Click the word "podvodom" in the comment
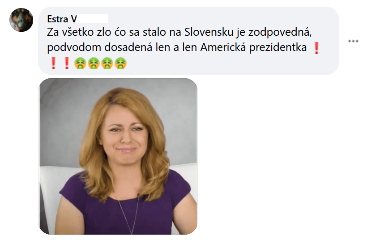The width and height of the screenshot is (367, 240). click(x=74, y=47)
